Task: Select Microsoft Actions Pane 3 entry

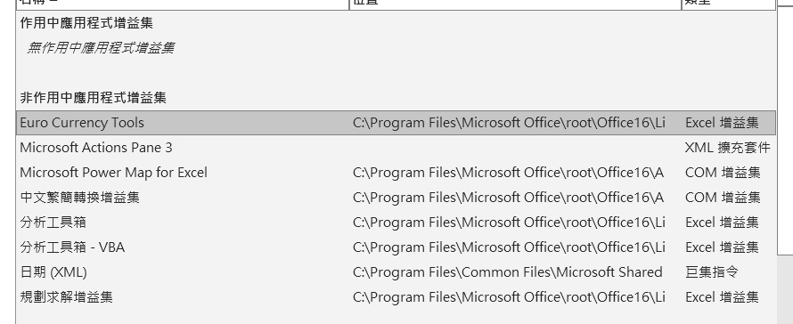Action: 396,148
